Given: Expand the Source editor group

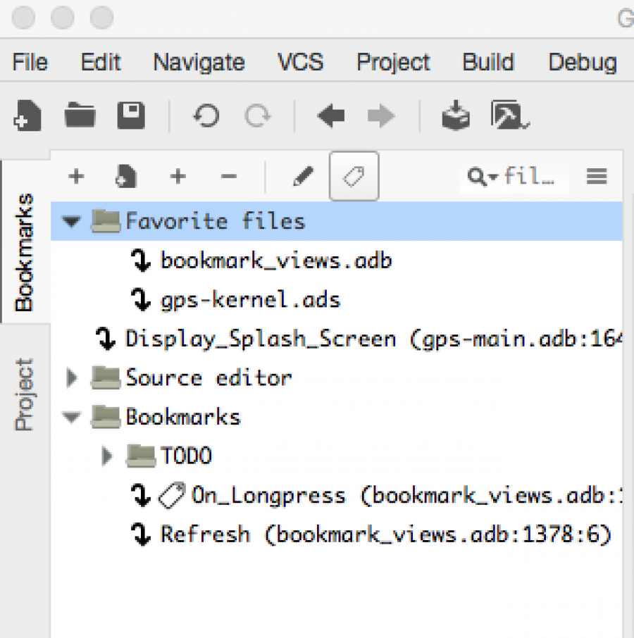Looking at the screenshot, I should pyautogui.click(x=72, y=377).
